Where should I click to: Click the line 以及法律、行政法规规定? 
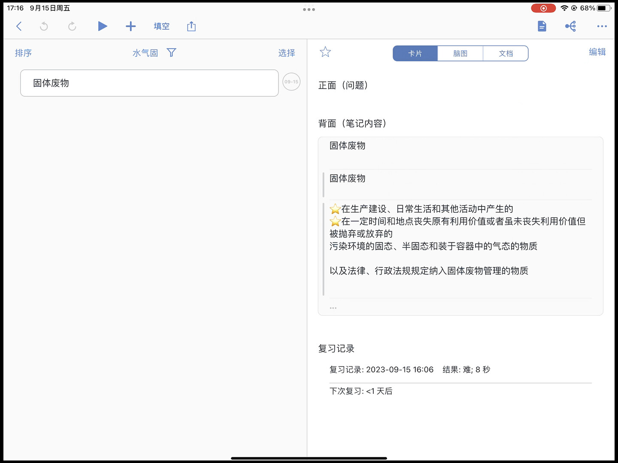point(429,271)
